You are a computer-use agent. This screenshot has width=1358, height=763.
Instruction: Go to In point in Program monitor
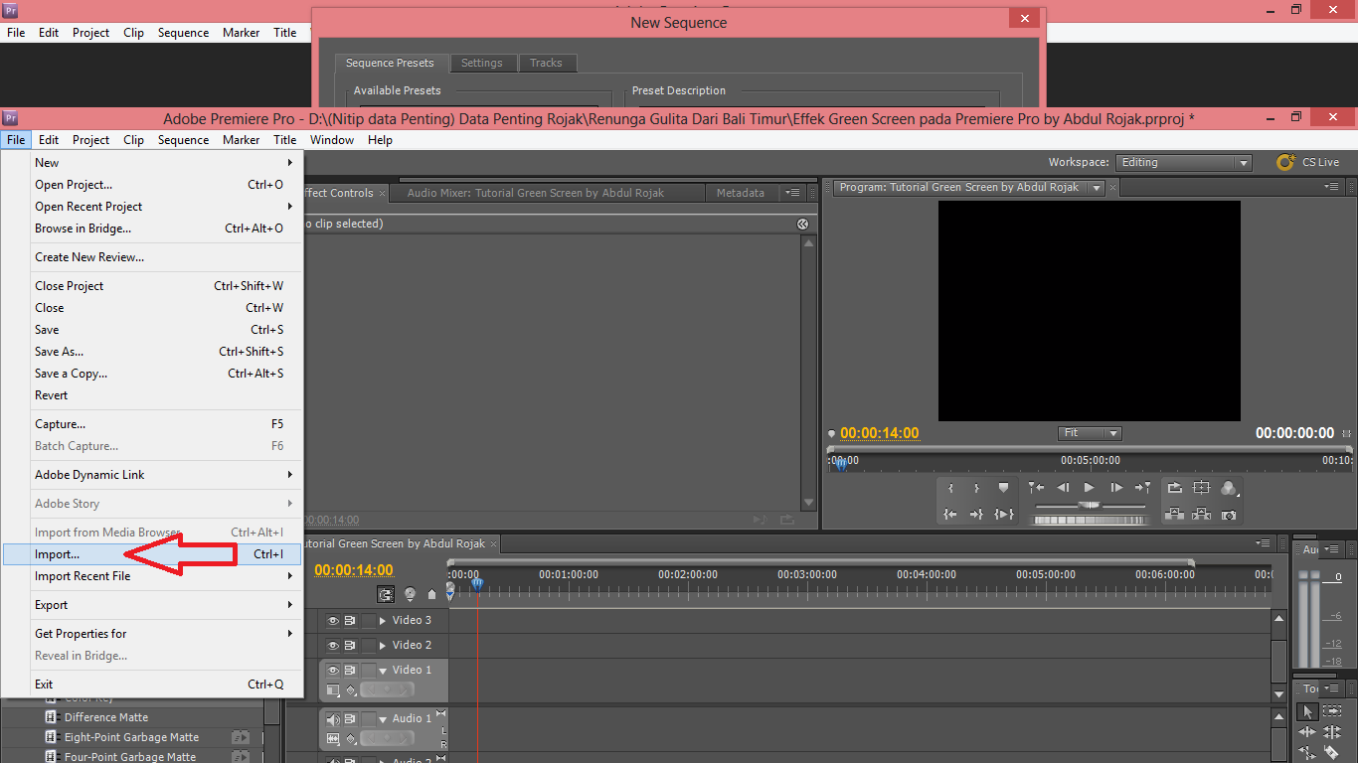pos(950,514)
